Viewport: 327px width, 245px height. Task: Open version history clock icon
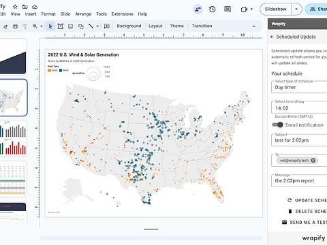pyautogui.click(x=213, y=9)
